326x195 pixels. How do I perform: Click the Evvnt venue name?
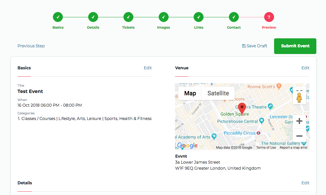click(x=181, y=156)
